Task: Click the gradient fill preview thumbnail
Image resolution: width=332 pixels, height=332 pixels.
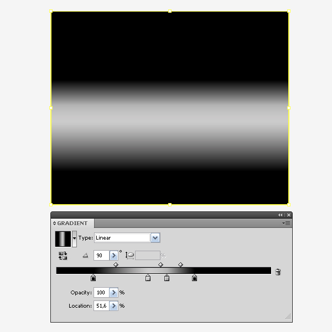Action: (x=63, y=239)
